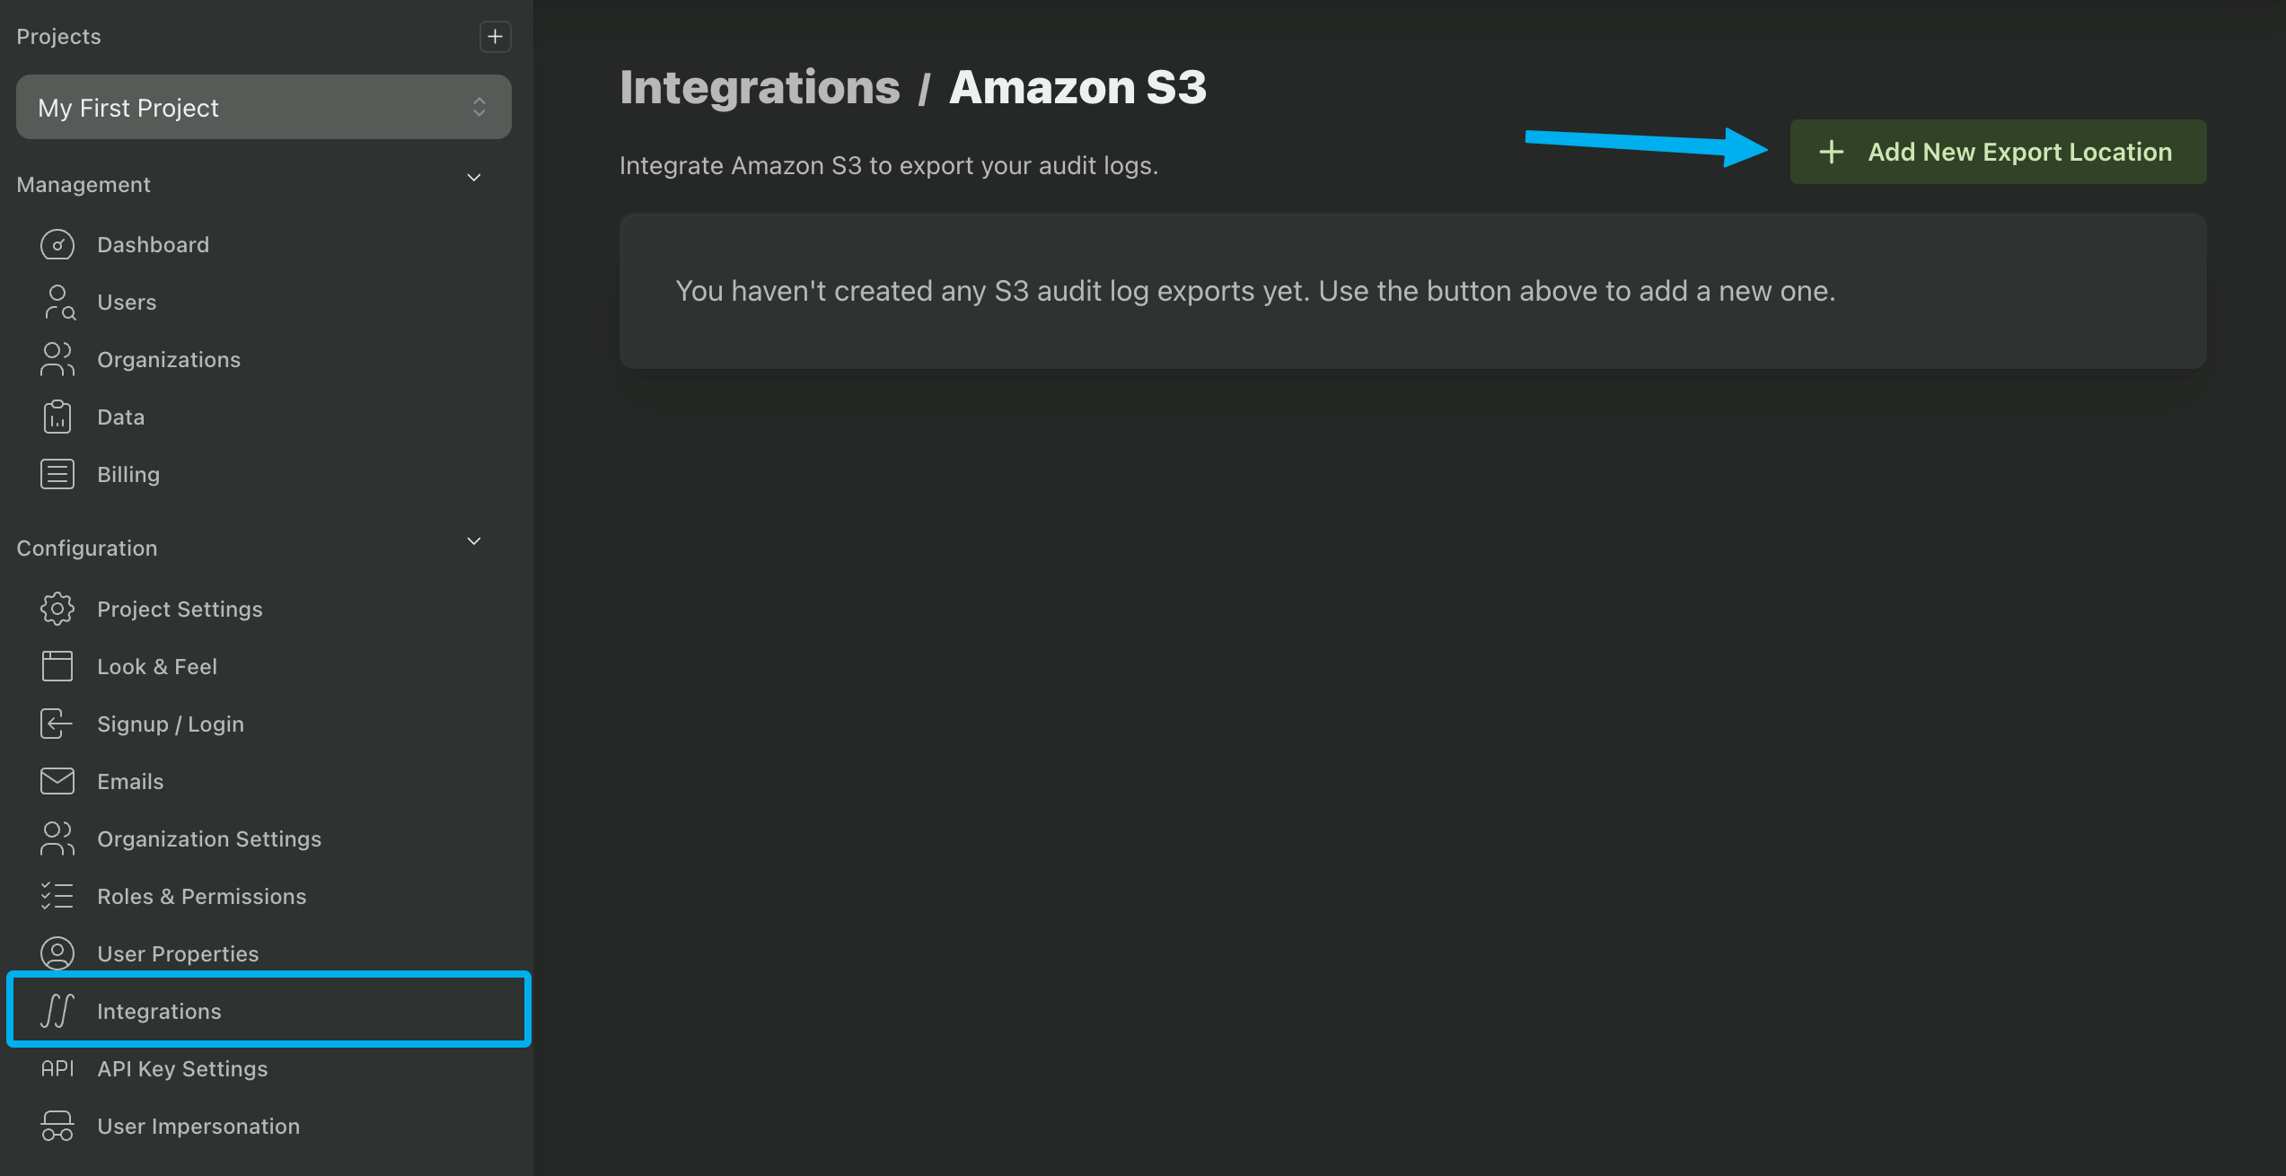
Task: Add a new project with plus icon
Action: [x=495, y=37]
